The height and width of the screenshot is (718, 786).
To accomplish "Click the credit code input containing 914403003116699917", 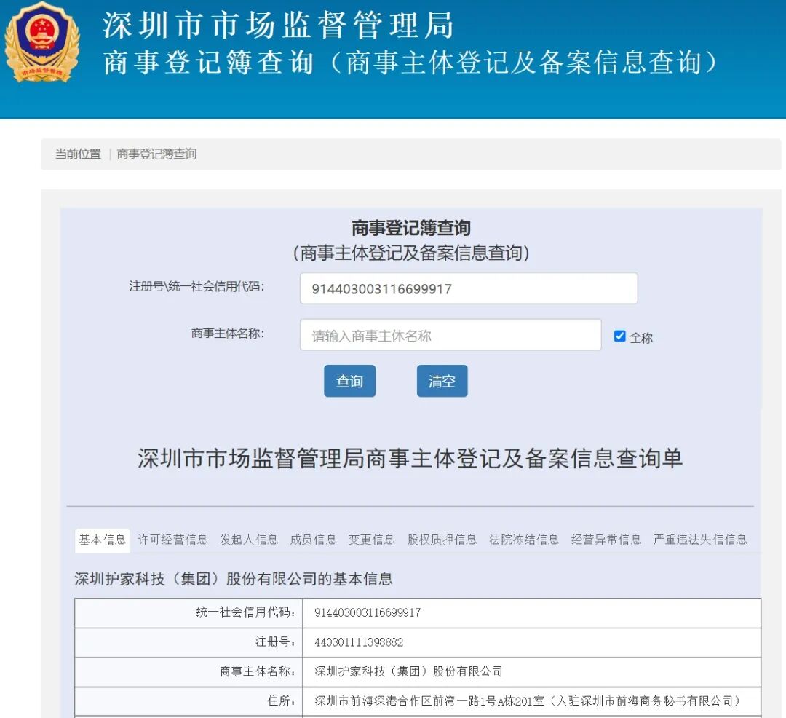I will point(469,288).
